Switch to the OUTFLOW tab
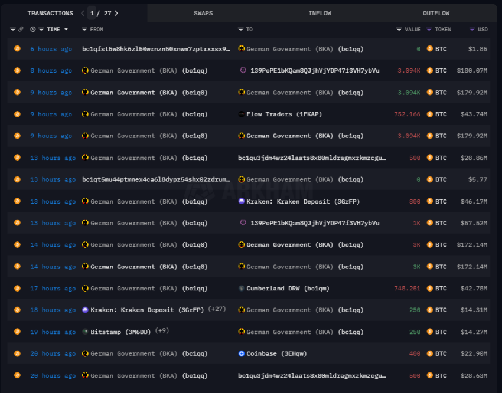 (436, 13)
